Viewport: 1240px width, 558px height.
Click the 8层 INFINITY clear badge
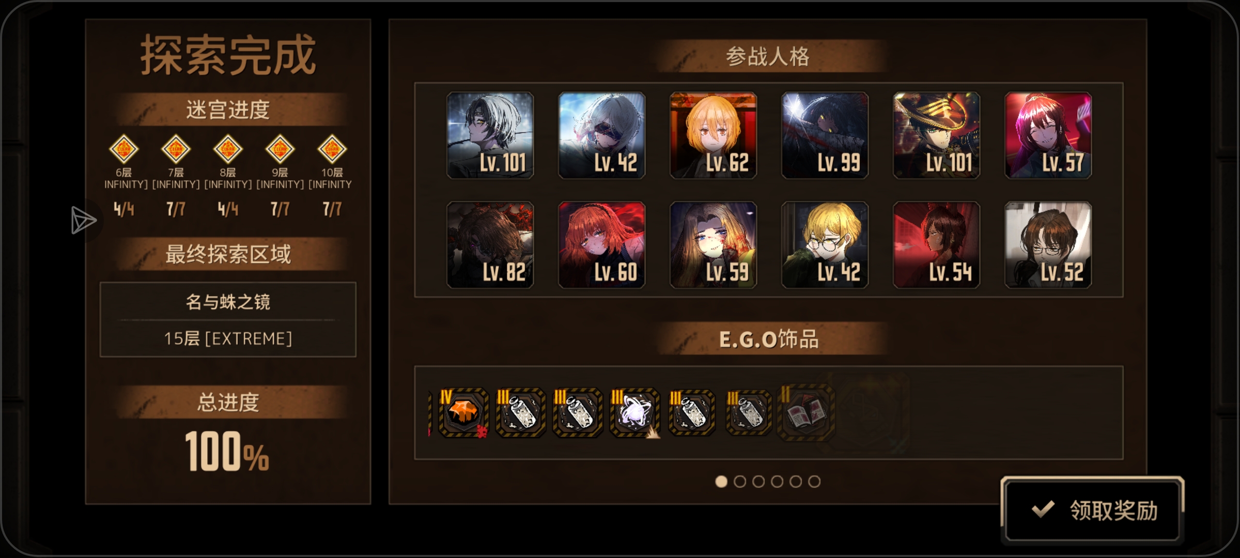click(228, 149)
